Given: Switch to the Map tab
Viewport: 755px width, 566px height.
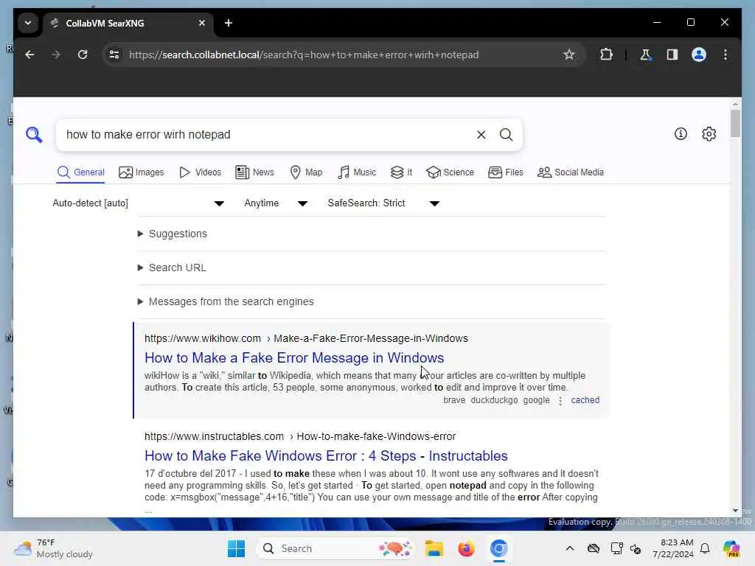Looking at the screenshot, I should click(x=306, y=172).
